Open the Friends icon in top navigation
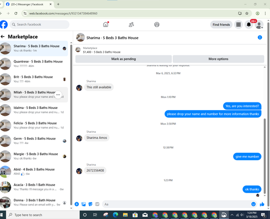The width and height of the screenshot is (270, 219). [131, 24]
